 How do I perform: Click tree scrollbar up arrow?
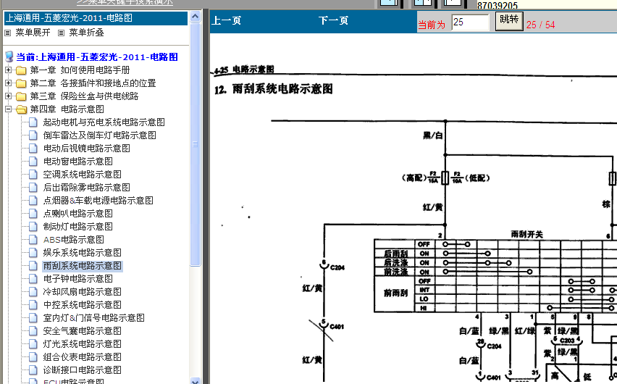196,16
